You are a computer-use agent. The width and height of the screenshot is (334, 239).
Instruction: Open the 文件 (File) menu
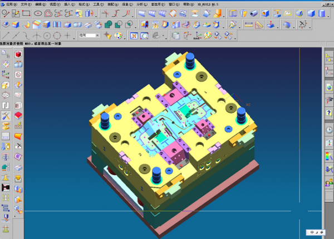pyautogui.click(x=26, y=4)
